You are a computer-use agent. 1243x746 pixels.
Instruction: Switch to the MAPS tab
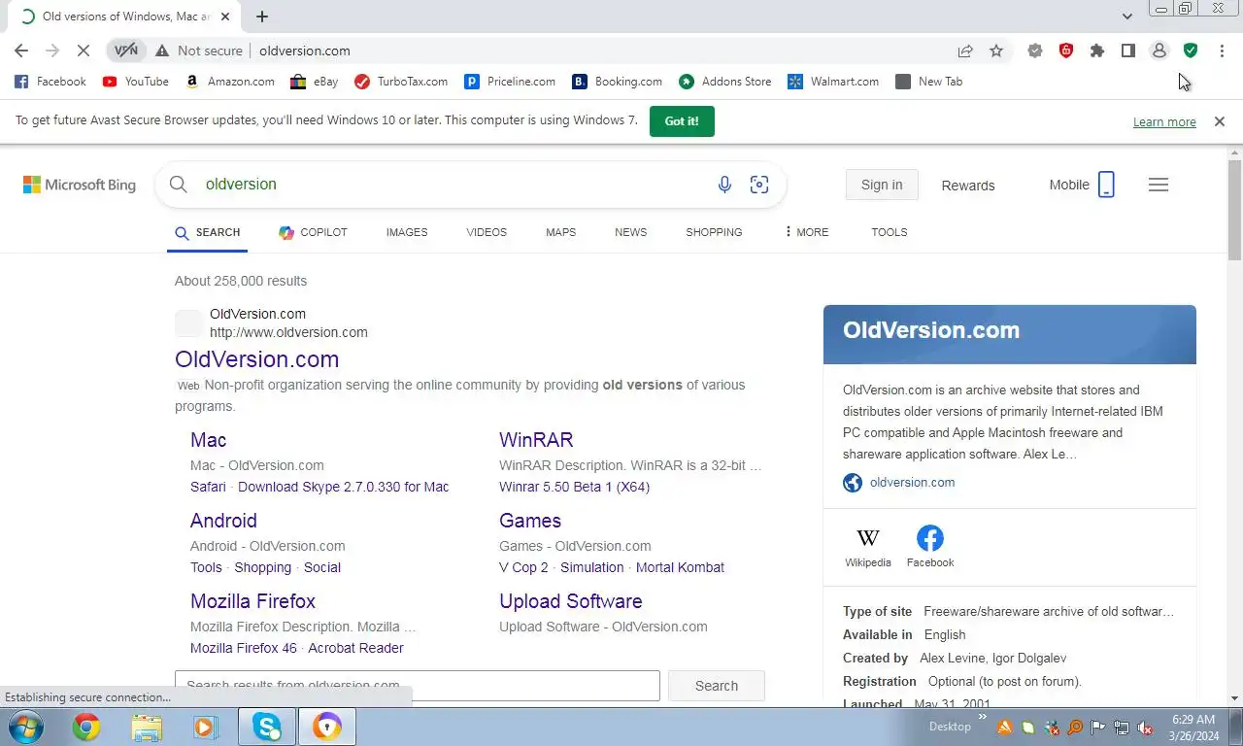click(560, 232)
